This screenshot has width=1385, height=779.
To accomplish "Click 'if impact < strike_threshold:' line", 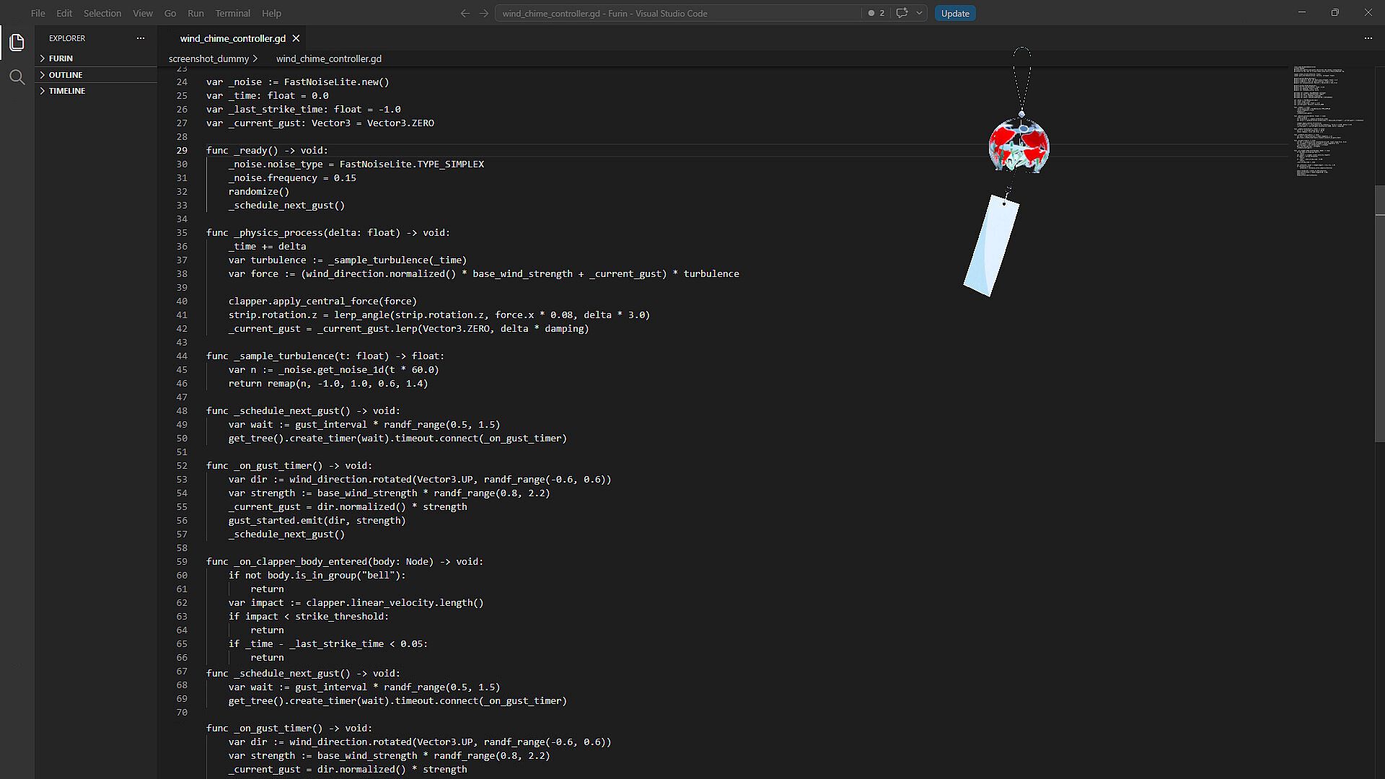I will click(x=309, y=616).
